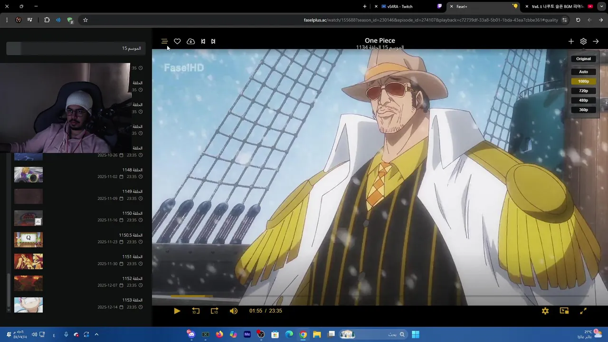This screenshot has width=608, height=342.
Task: Open the browser three-dot menu
Action: 7,20
